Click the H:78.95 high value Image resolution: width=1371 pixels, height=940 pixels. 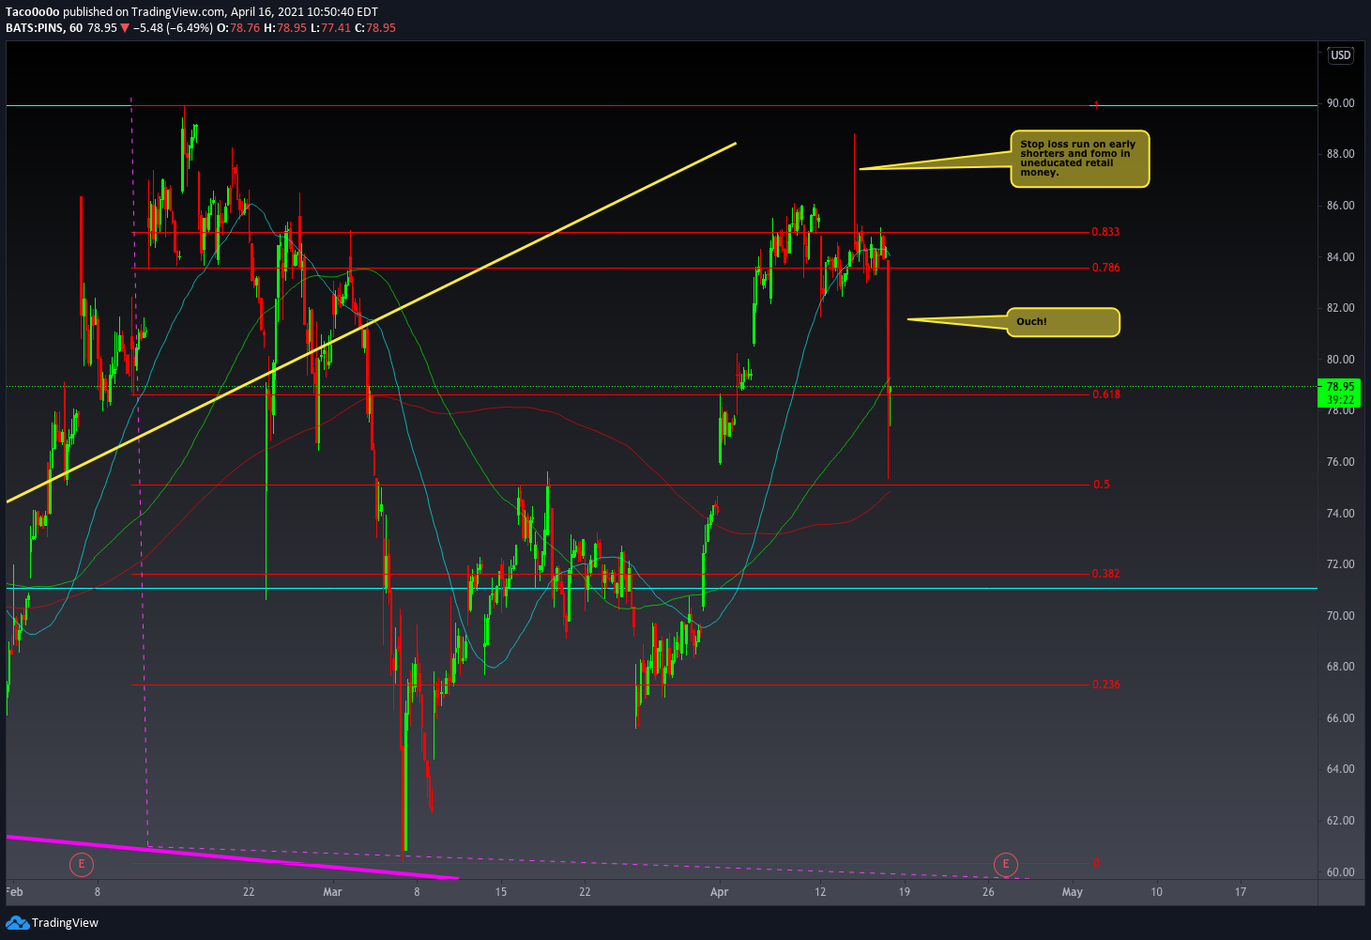(286, 28)
